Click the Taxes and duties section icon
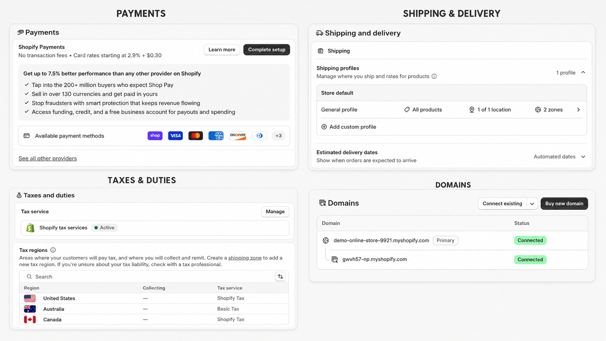 pyautogui.click(x=19, y=195)
